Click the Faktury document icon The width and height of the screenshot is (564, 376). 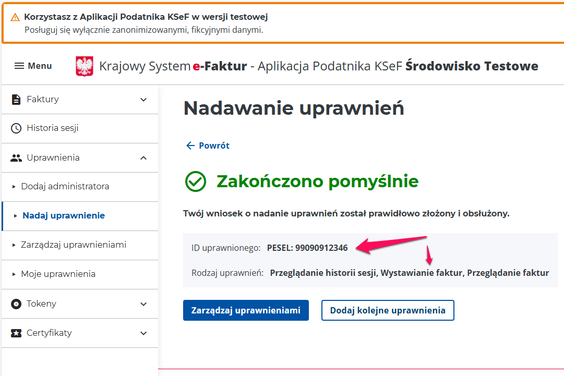16,99
